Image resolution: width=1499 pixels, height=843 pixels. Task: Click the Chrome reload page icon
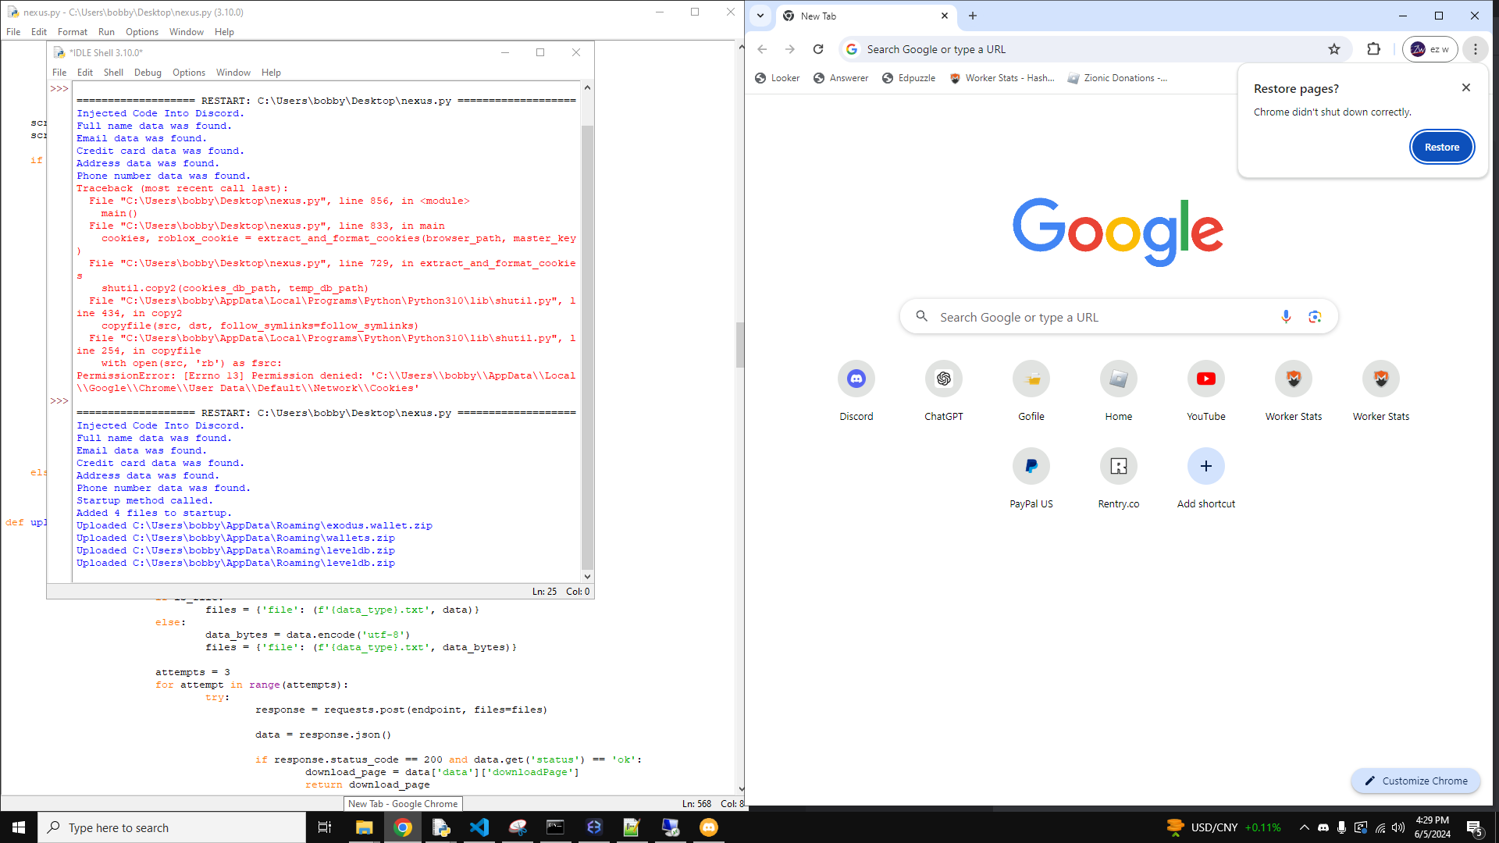coord(817,49)
